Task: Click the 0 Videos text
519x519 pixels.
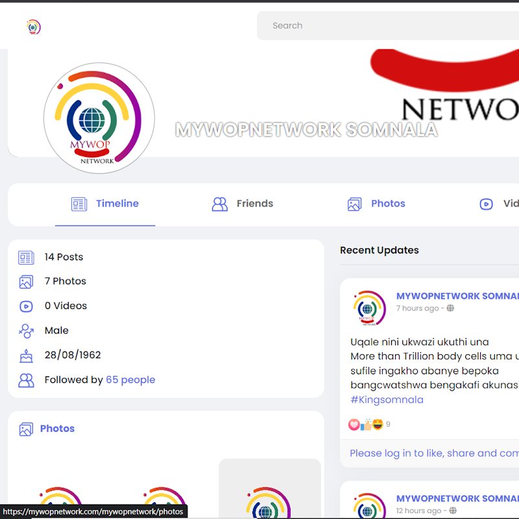Action: click(66, 306)
